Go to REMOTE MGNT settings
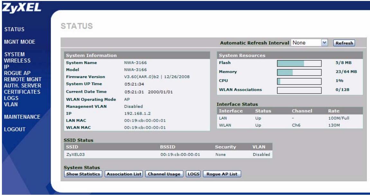The height and width of the screenshot is (195, 370). click(x=23, y=79)
